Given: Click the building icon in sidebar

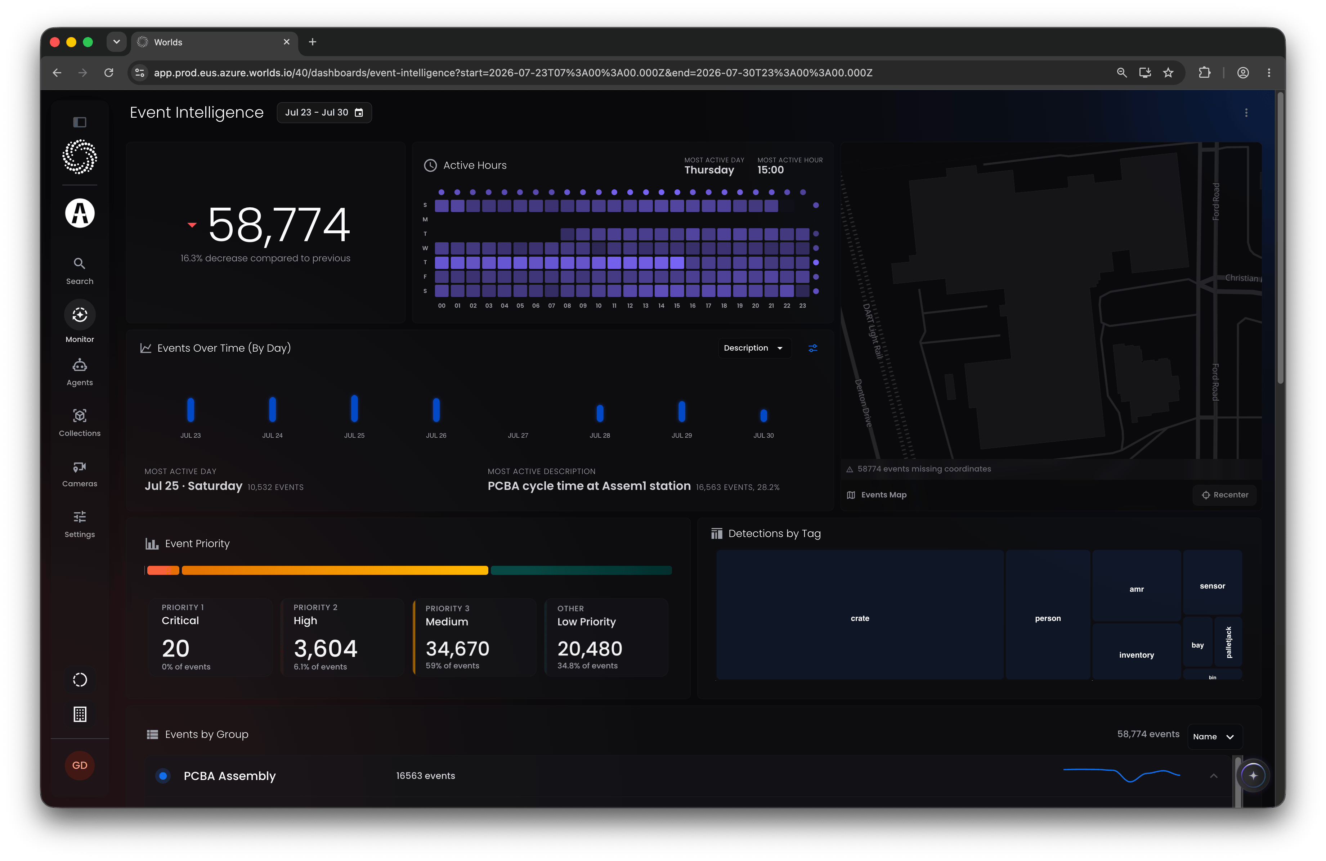Looking at the screenshot, I should [80, 714].
